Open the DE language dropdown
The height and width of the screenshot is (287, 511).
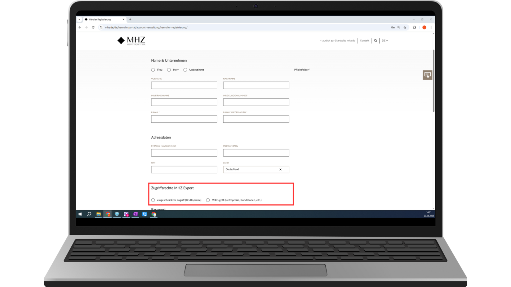(385, 41)
